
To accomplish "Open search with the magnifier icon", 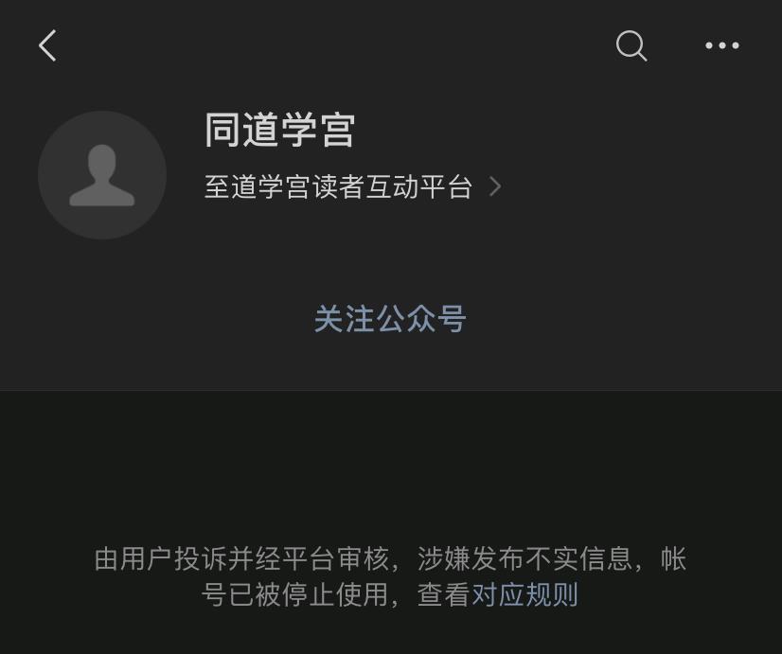I will 631,45.
